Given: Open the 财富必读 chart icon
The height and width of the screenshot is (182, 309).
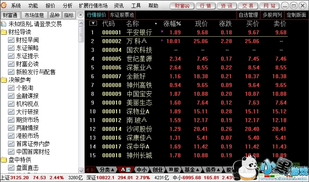Looking at the screenshot, I should pos(11,64).
